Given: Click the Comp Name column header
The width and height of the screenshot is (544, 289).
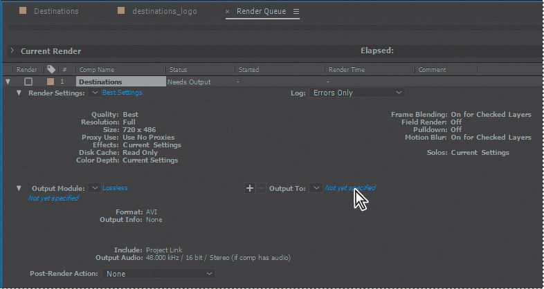Looking at the screenshot, I should pyautogui.click(x=96, y=70).
